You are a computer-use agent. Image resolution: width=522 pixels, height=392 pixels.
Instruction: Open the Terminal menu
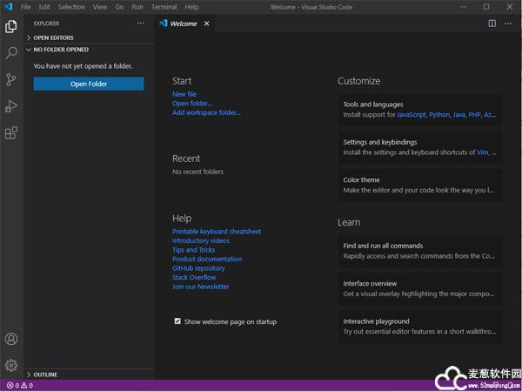click(x=164, y=7)
